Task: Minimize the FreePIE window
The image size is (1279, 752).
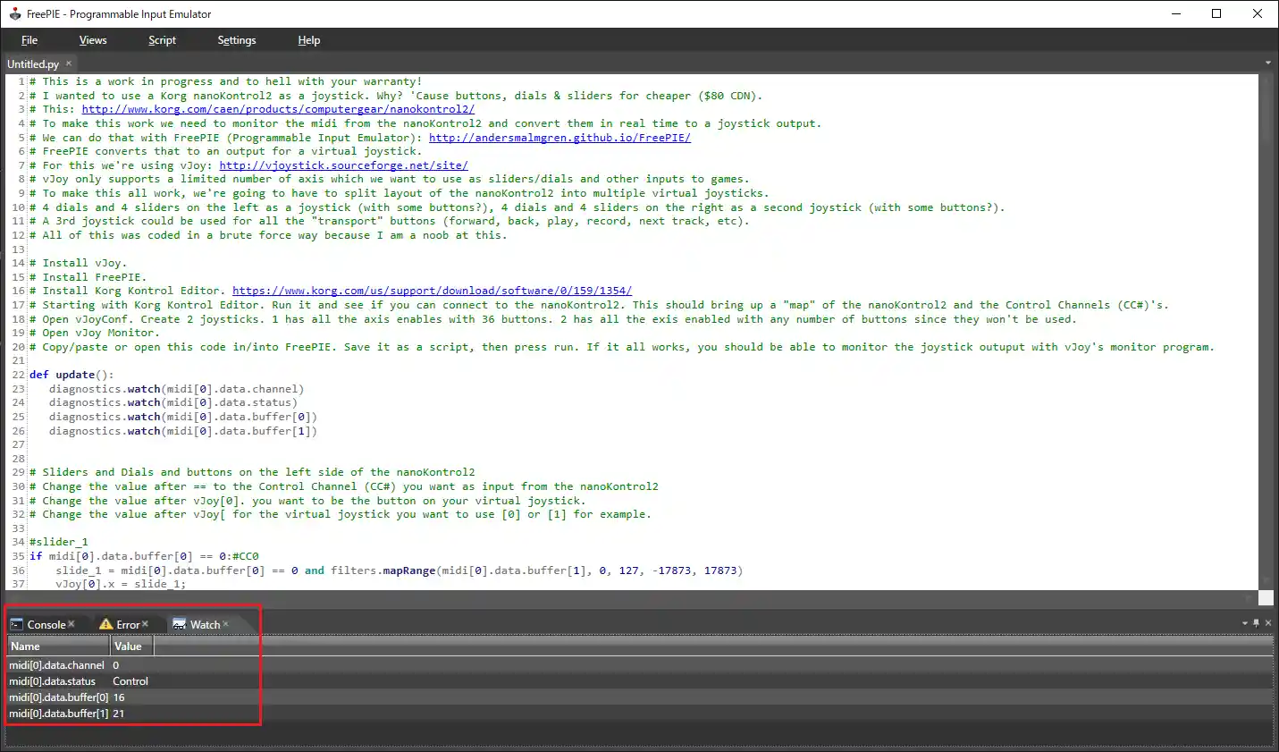Action: (x=1175, y=13)
